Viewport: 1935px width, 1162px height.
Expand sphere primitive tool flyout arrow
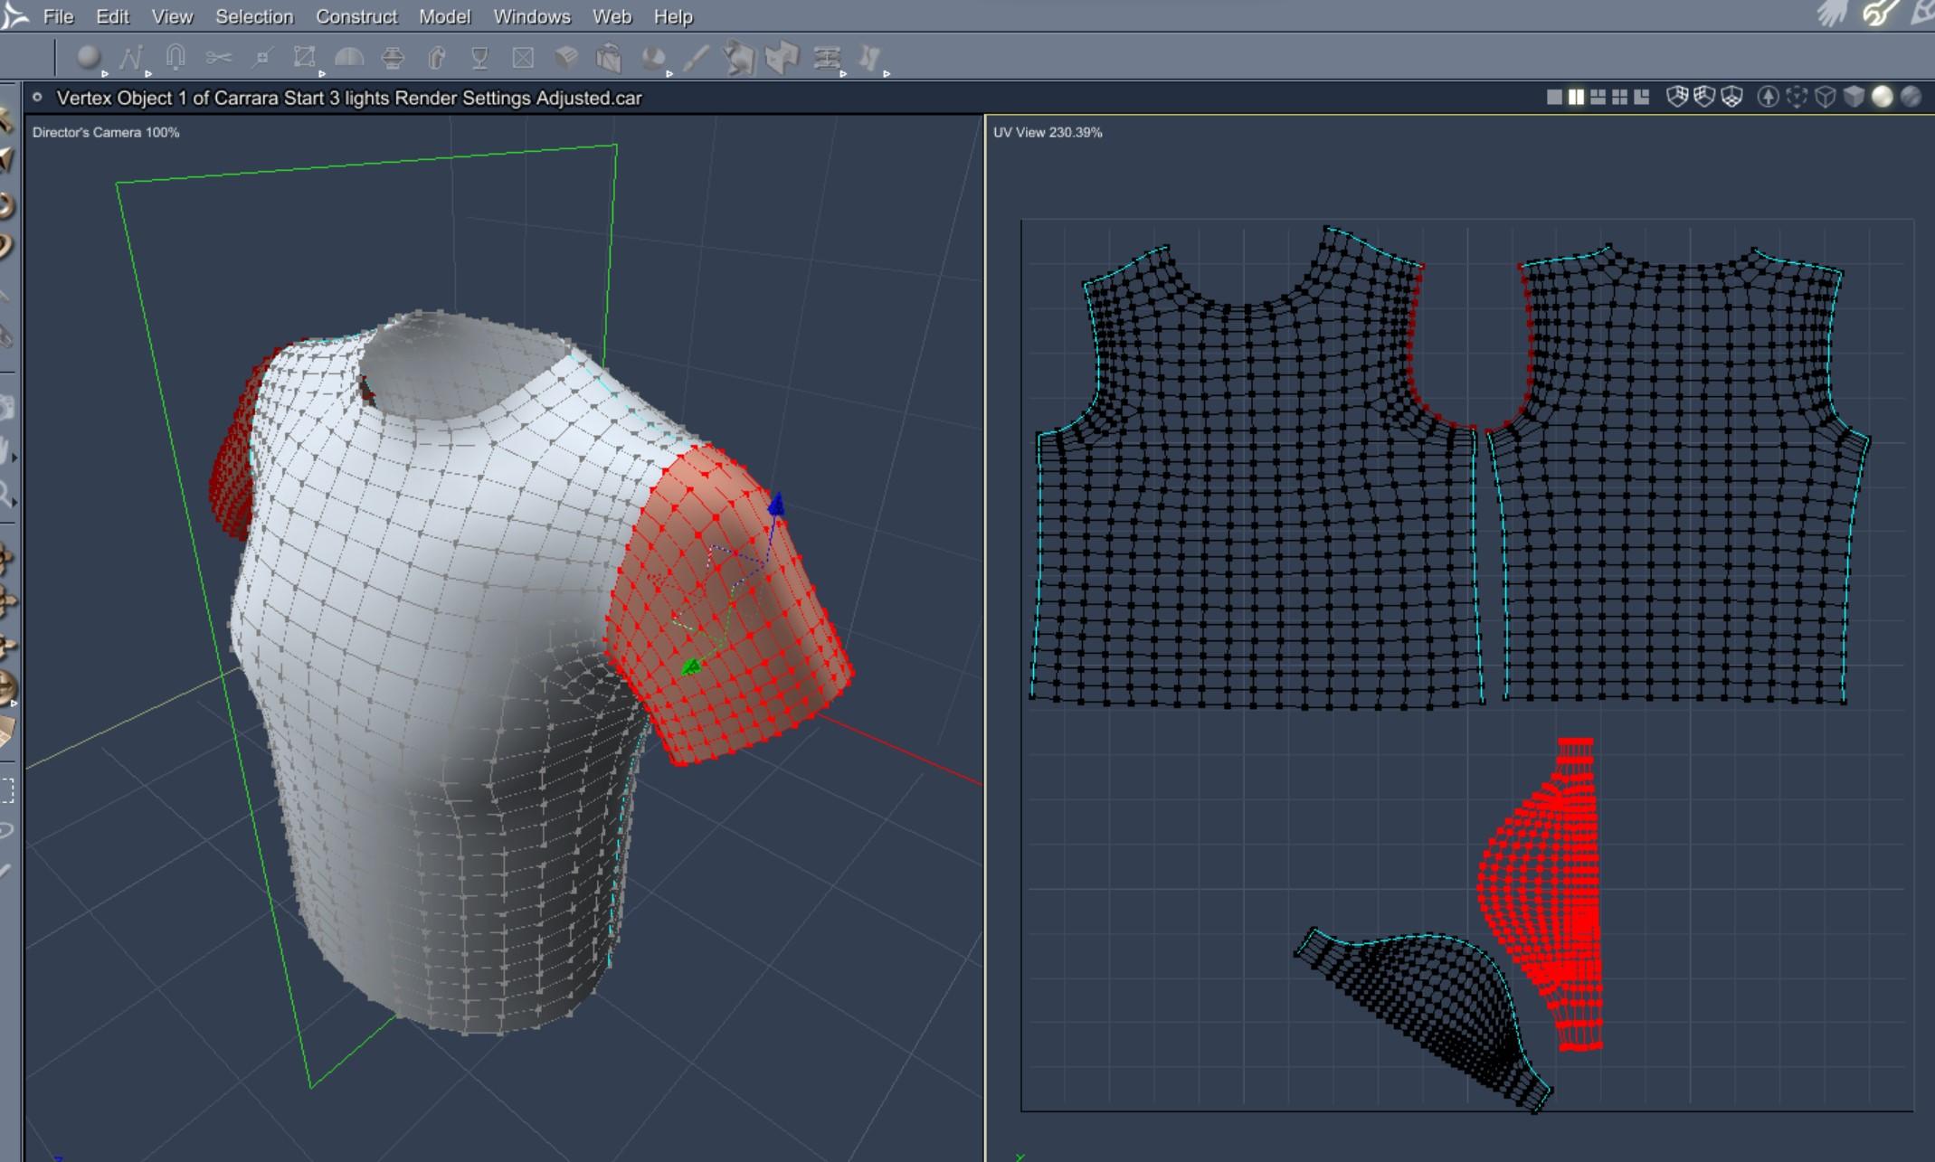tap(105, 74)
